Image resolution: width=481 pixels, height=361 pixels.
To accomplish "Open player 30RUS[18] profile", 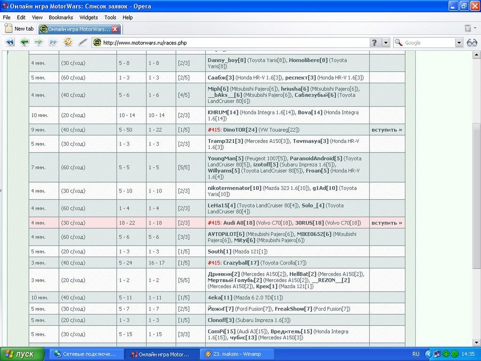I will pyautogui.click(x=309, y=223).
